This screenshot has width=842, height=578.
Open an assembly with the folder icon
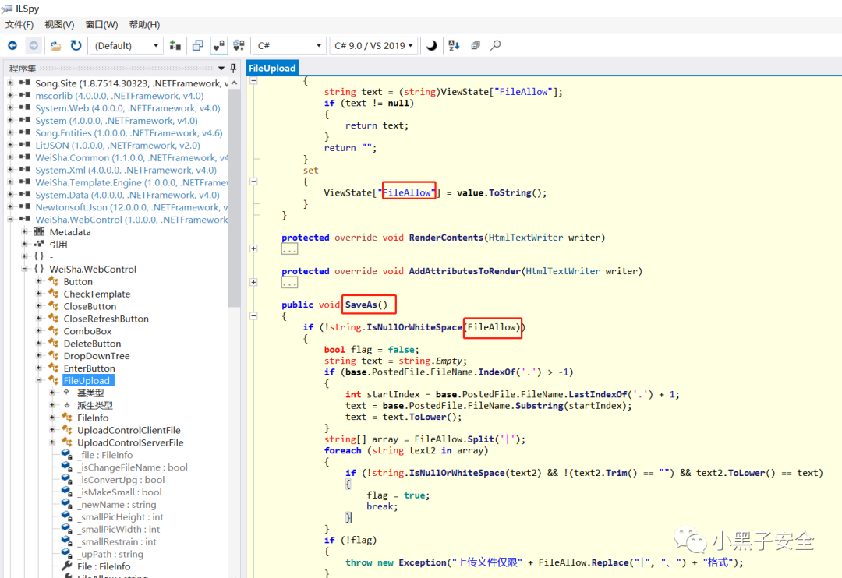(x=55, y=46)
